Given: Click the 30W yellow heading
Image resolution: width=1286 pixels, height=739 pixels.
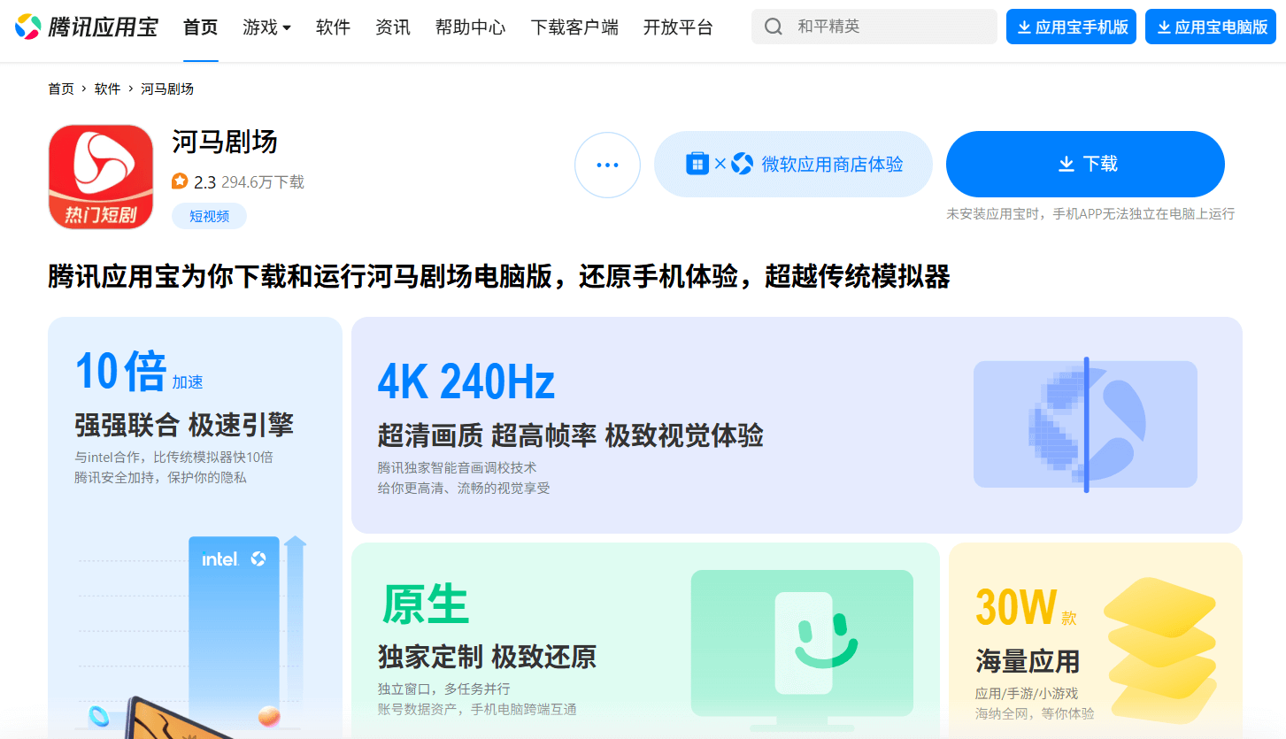Looking at the screenshot, I should coord(1015,607).
